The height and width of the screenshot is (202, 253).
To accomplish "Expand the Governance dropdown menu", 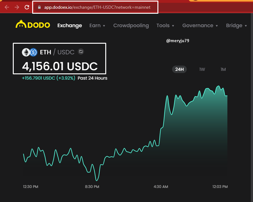I will coord(200,26).
